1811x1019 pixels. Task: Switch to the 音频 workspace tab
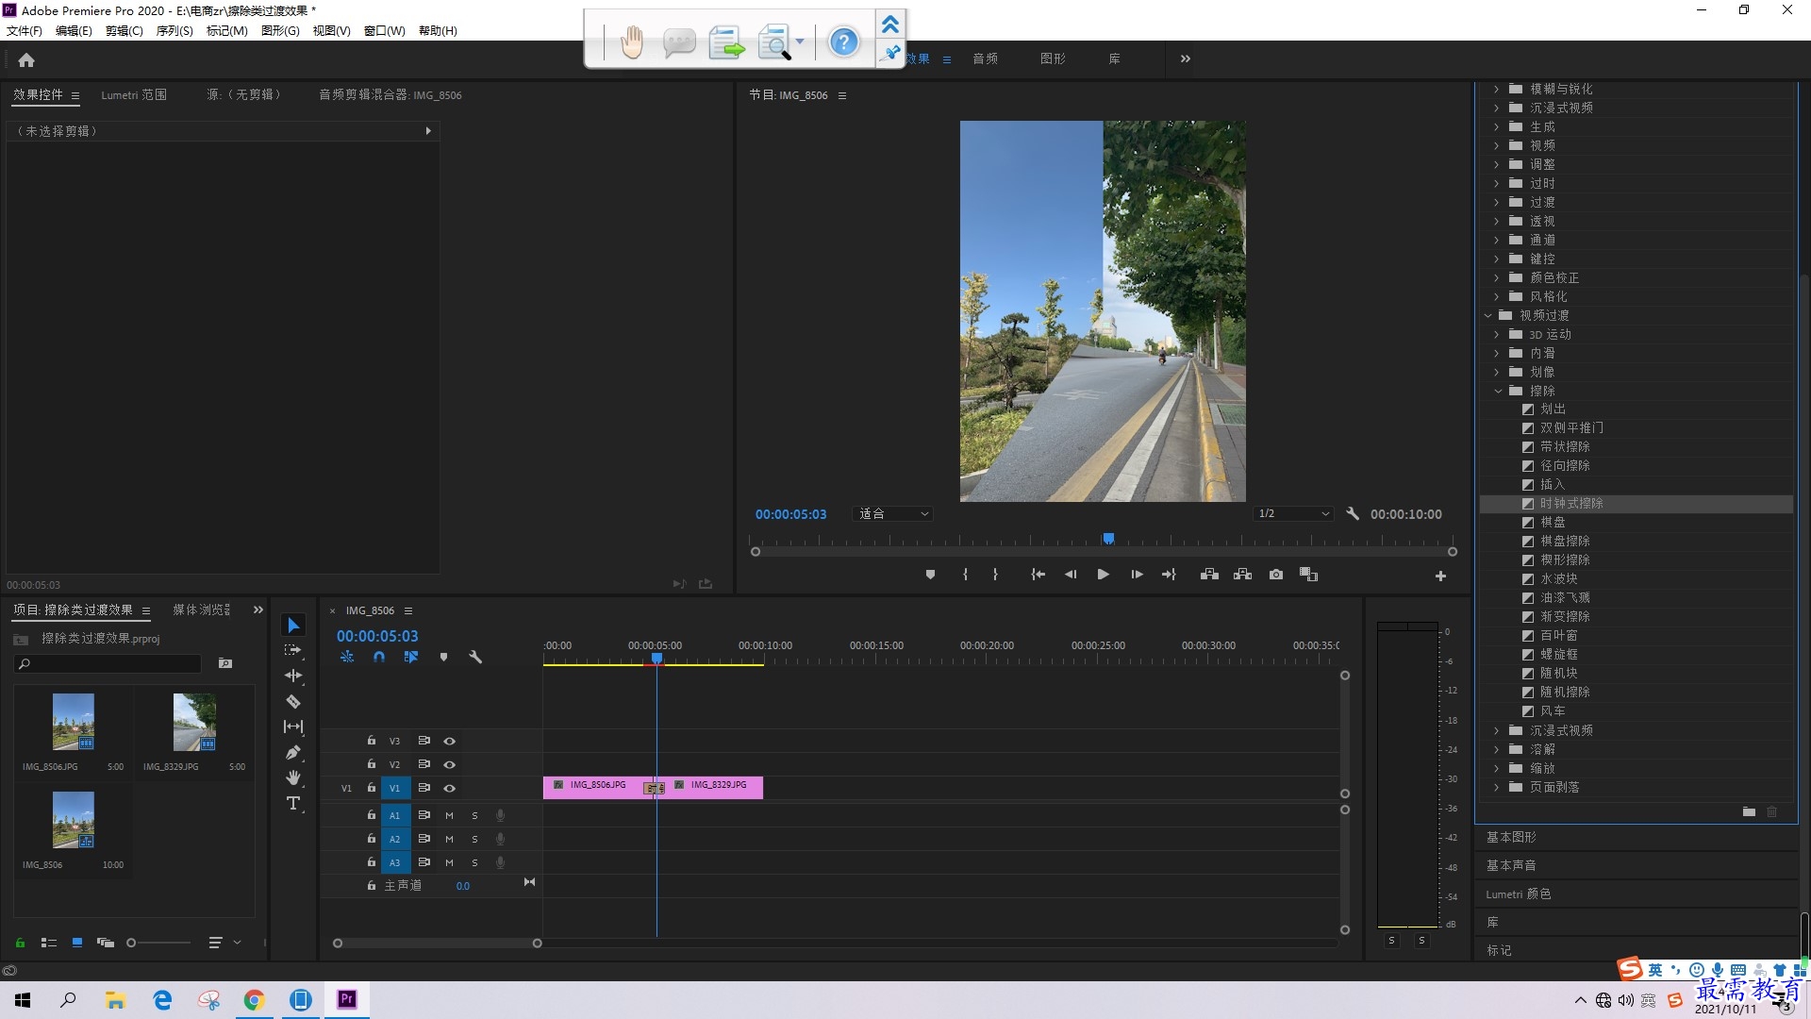coord(986,58)
